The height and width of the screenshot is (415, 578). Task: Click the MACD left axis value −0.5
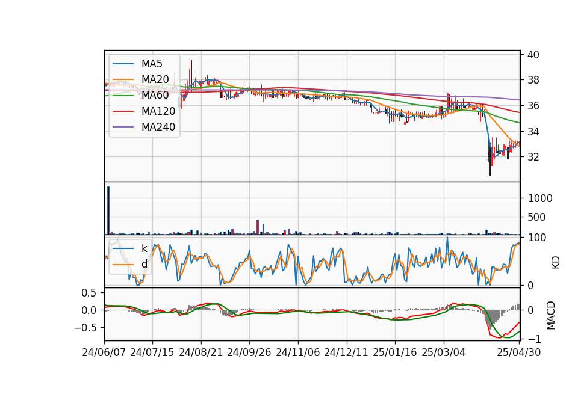click(x=85, y=328)
